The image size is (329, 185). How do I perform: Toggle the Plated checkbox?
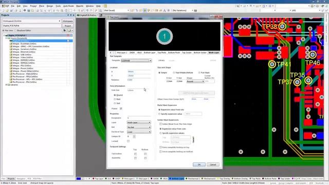click(x=121, y=108)
